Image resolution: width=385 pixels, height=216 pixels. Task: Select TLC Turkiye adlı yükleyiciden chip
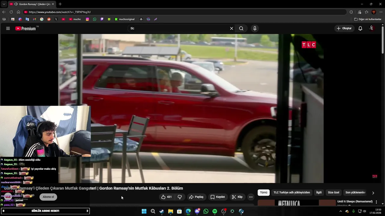tap(291, 193)
